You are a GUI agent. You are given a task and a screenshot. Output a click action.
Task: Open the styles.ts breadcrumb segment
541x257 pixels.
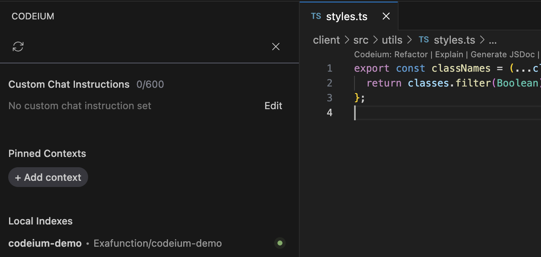pos(455,40)
